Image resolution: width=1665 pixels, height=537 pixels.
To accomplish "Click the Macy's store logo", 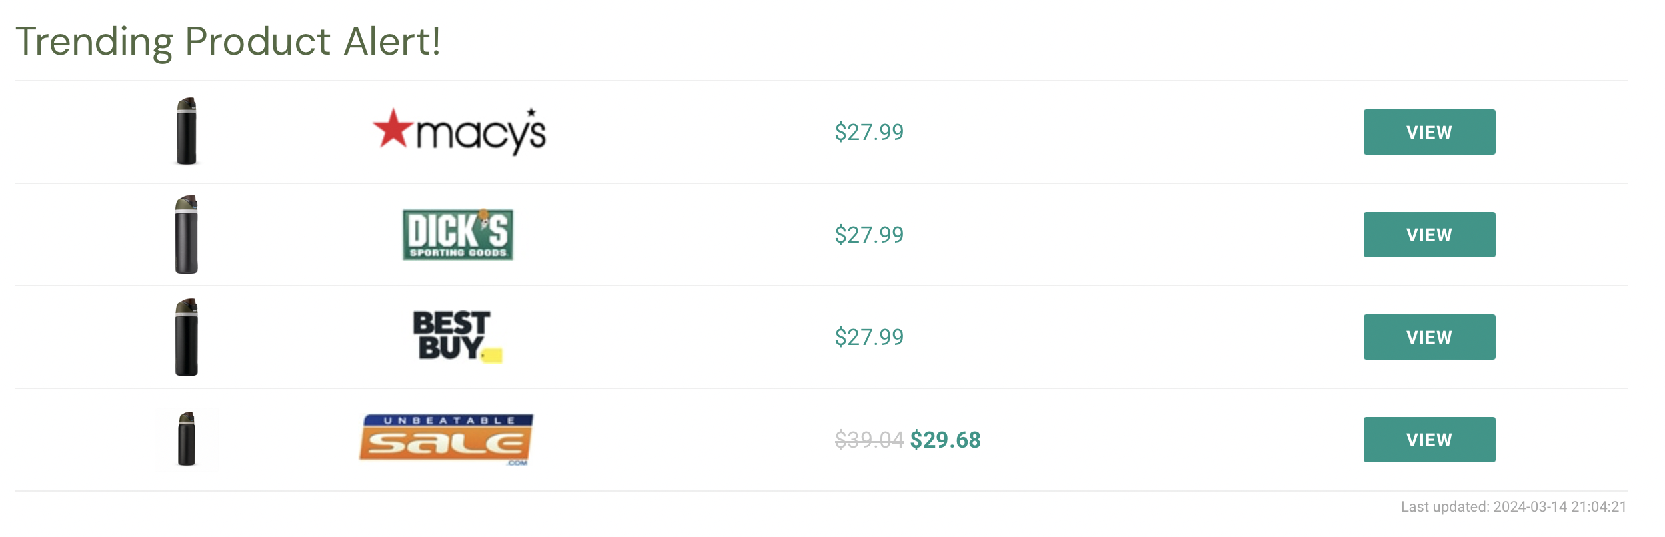I will [x=459, y=132].
